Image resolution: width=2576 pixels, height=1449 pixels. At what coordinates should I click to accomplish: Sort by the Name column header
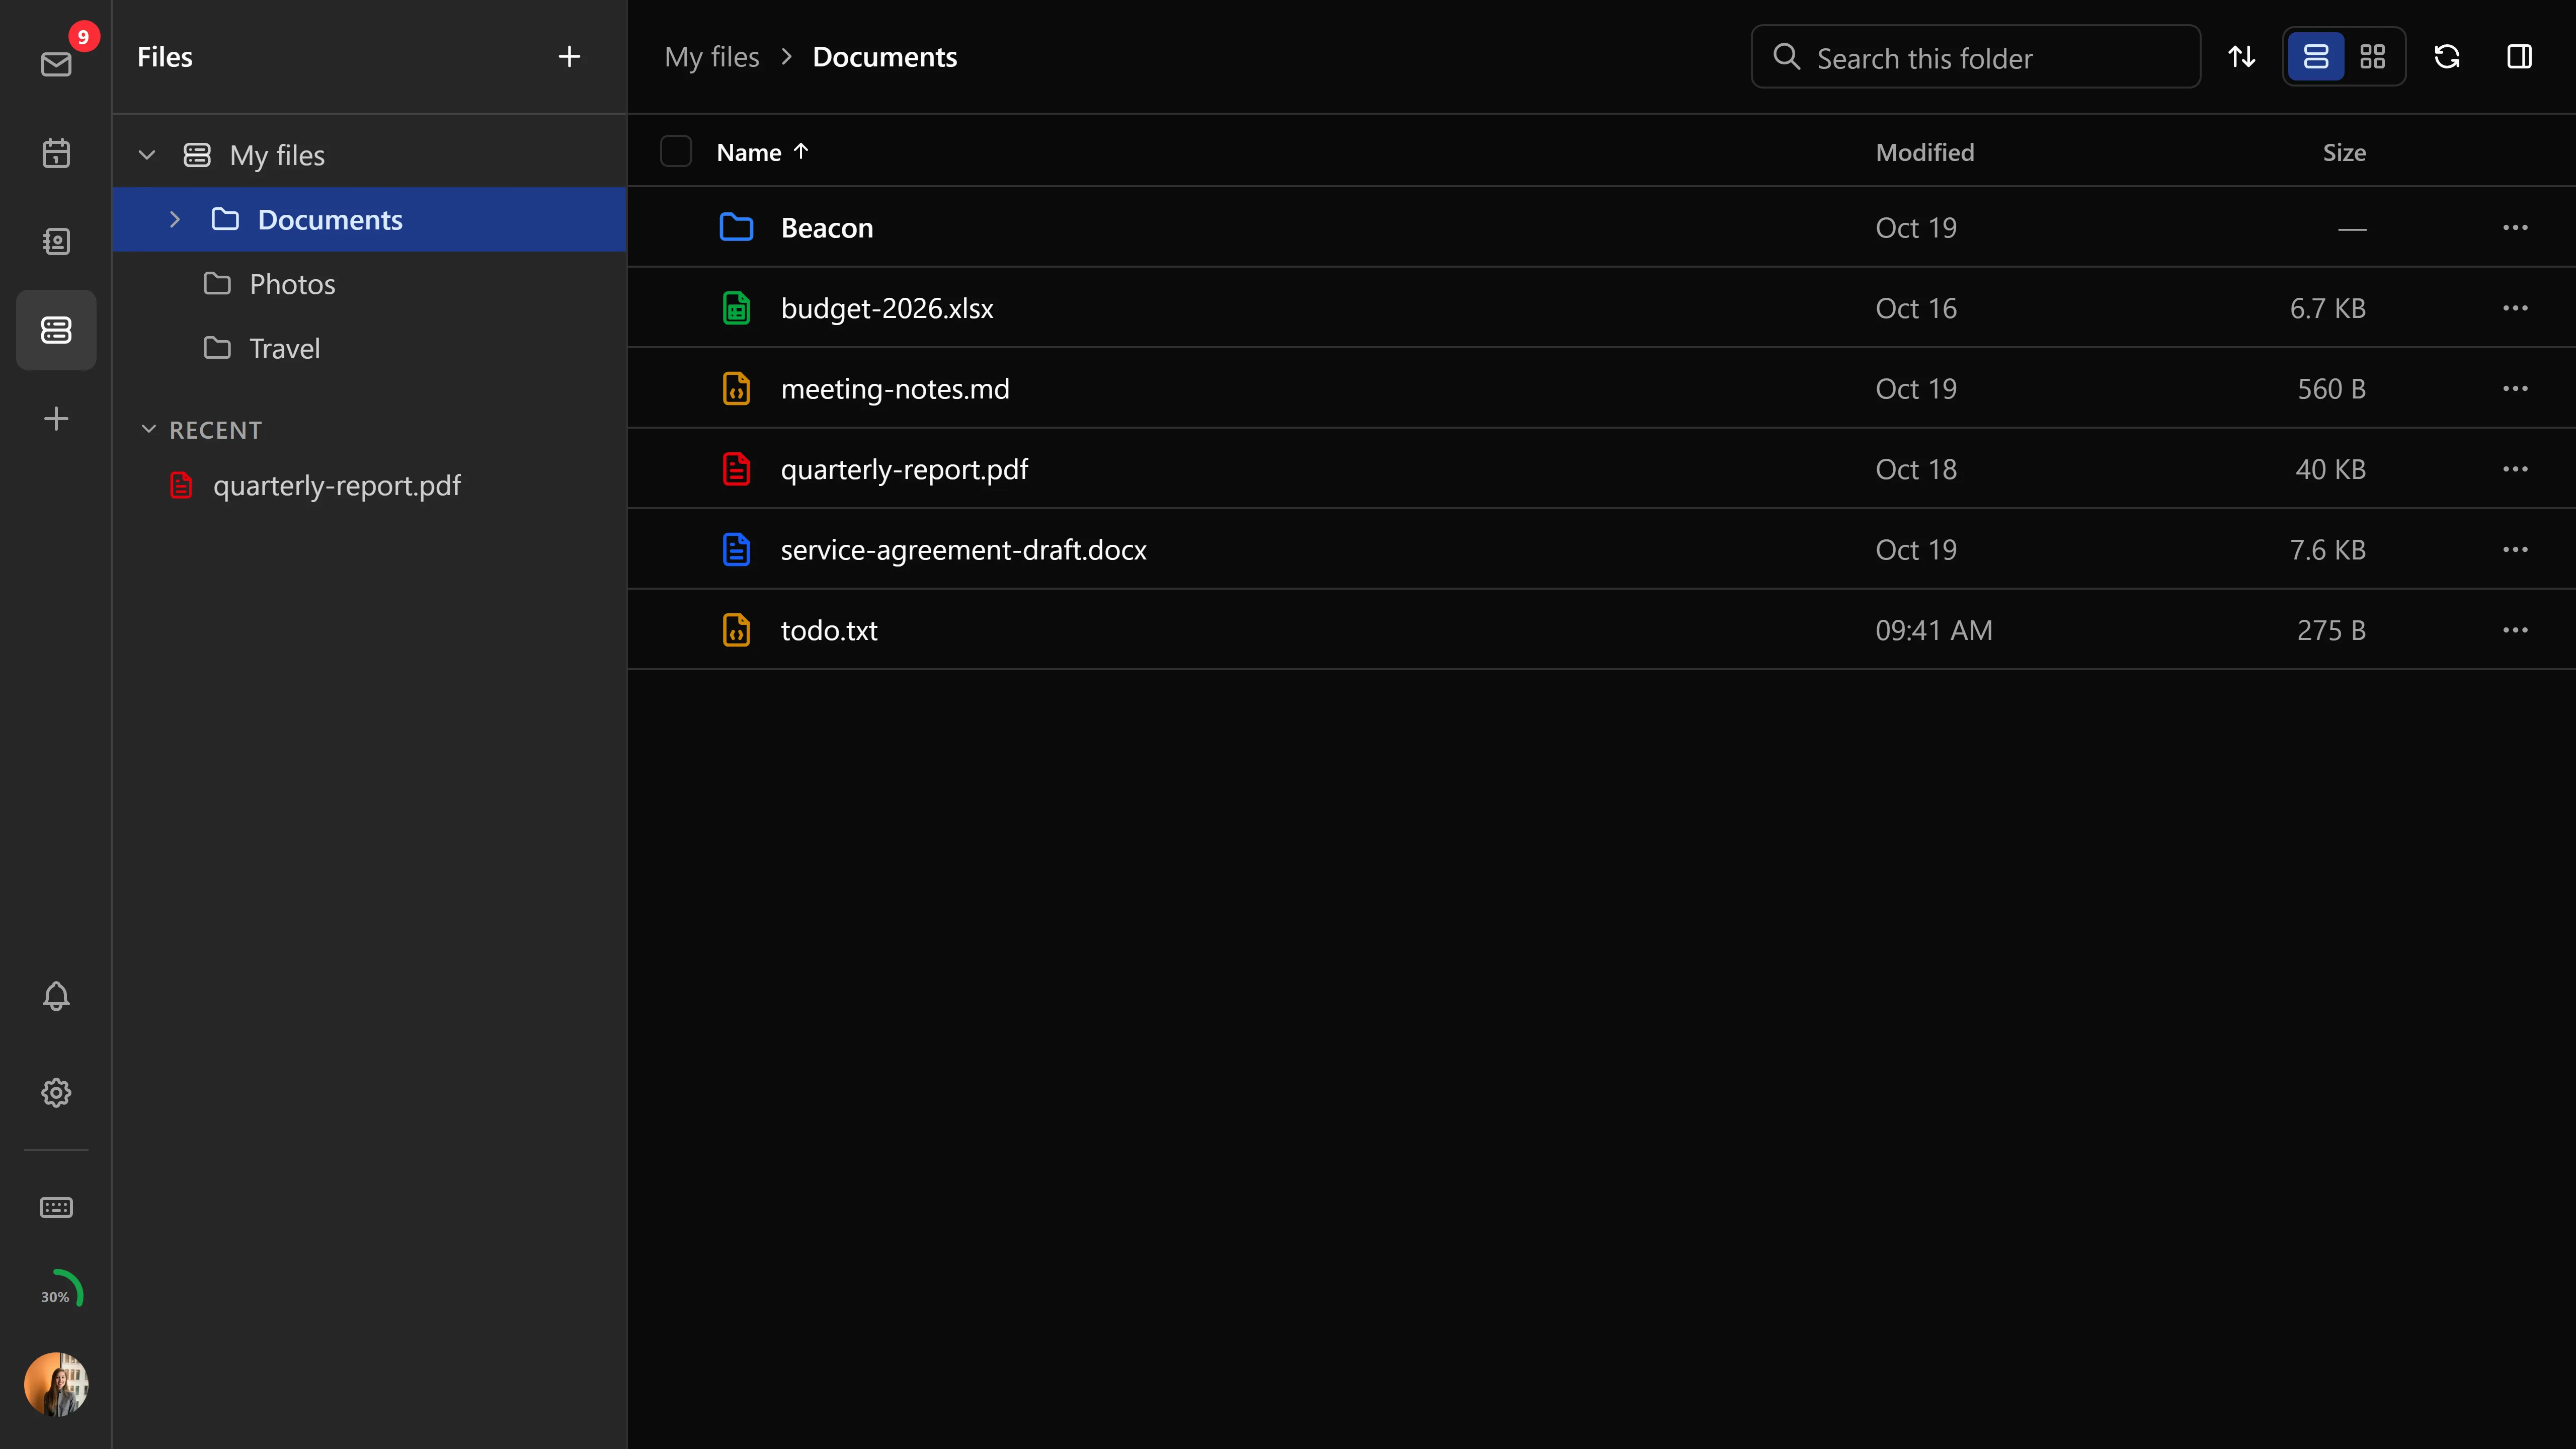tap(763, 152)
